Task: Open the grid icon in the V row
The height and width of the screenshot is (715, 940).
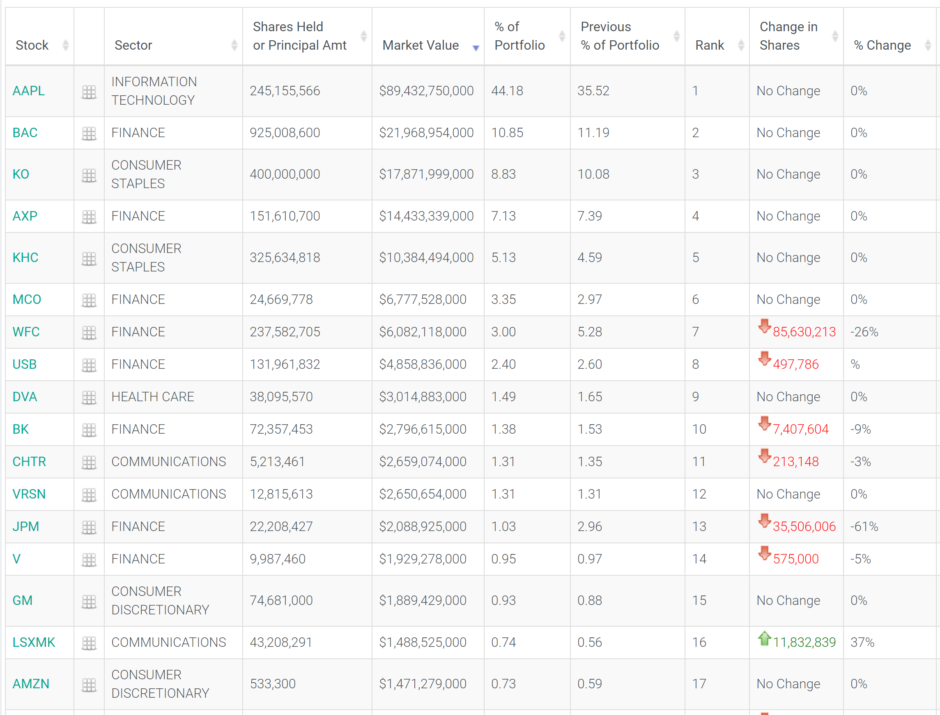Action: click(89, 560)
